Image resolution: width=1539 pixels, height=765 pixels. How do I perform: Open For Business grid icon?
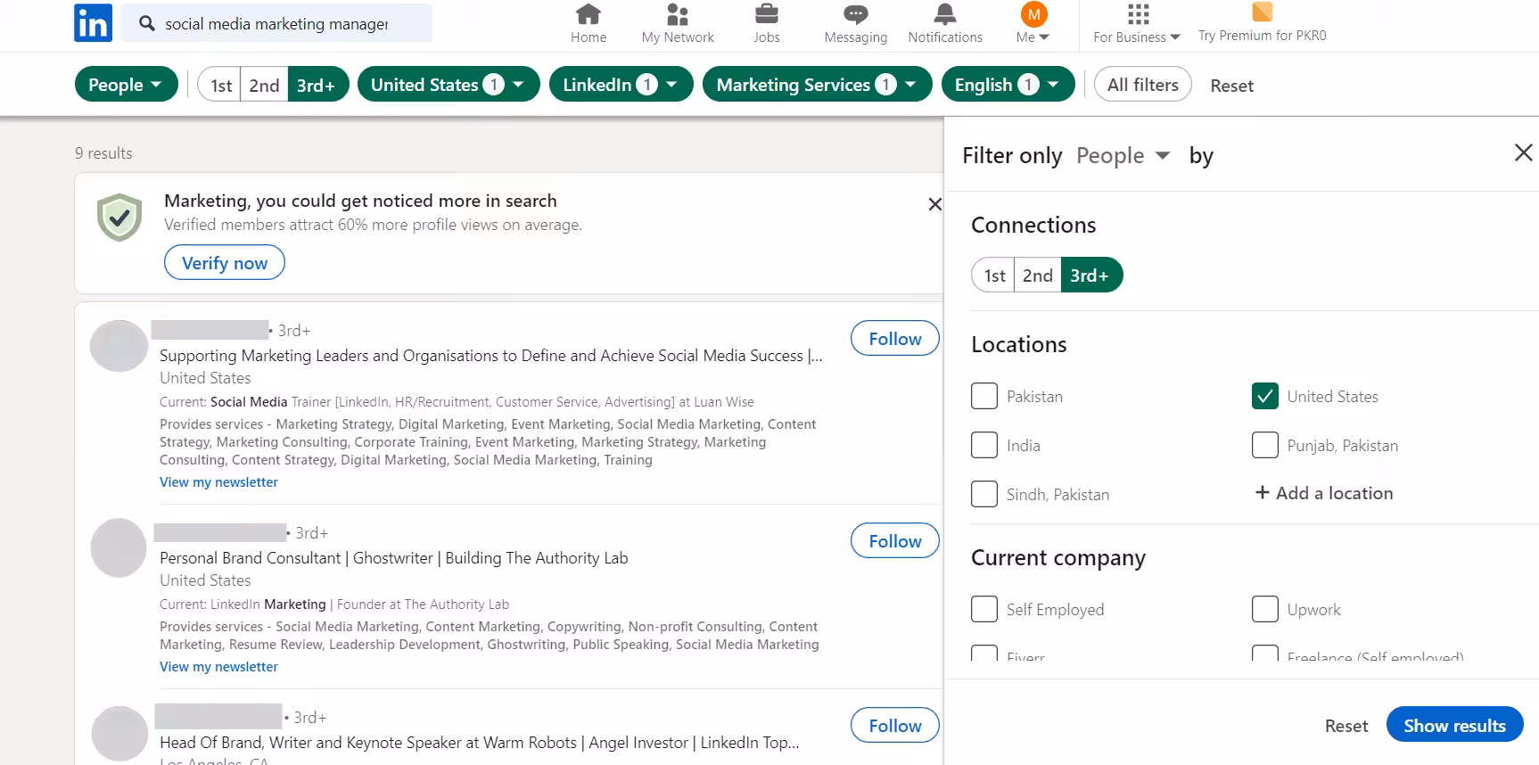click(1138, 14)
